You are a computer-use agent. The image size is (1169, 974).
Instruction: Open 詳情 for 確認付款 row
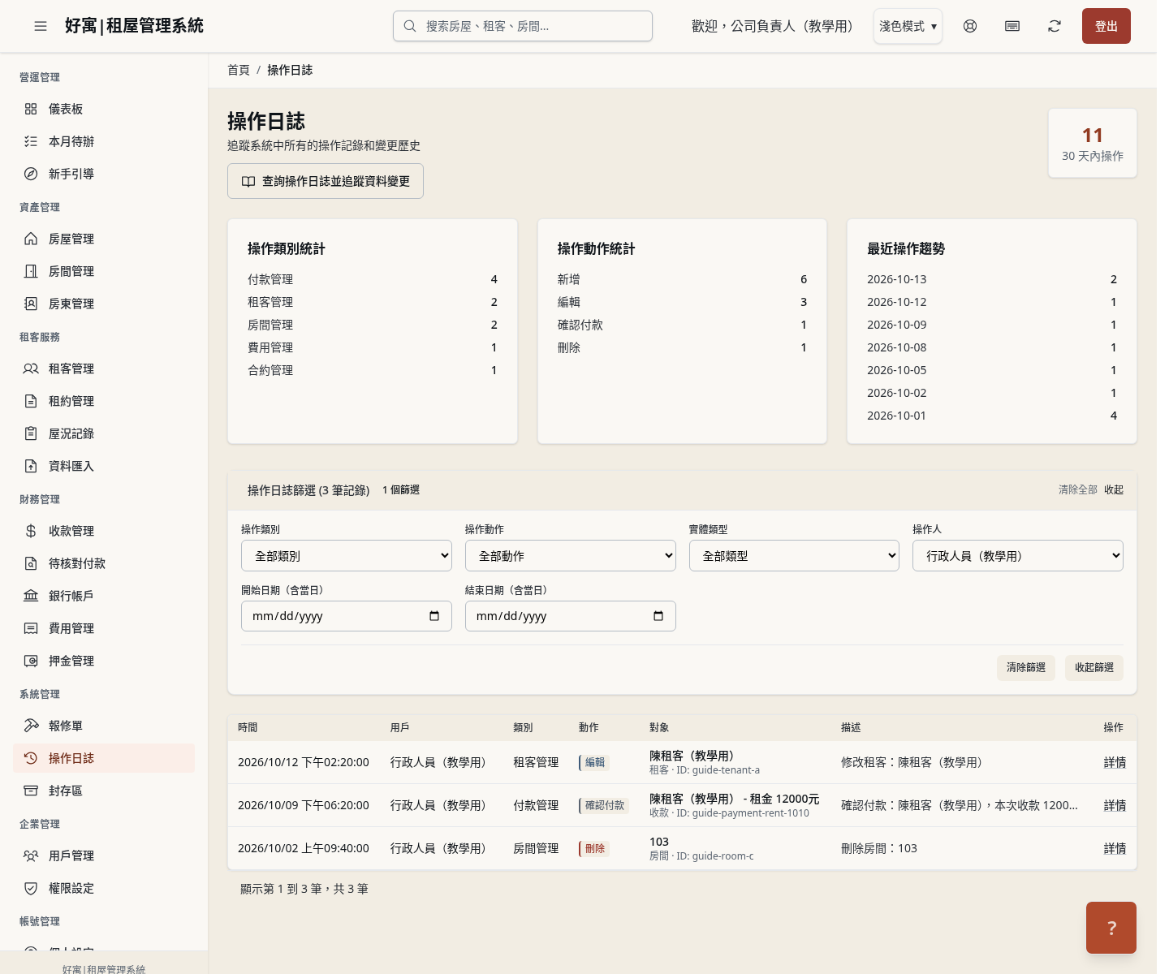pos(1115,805)
